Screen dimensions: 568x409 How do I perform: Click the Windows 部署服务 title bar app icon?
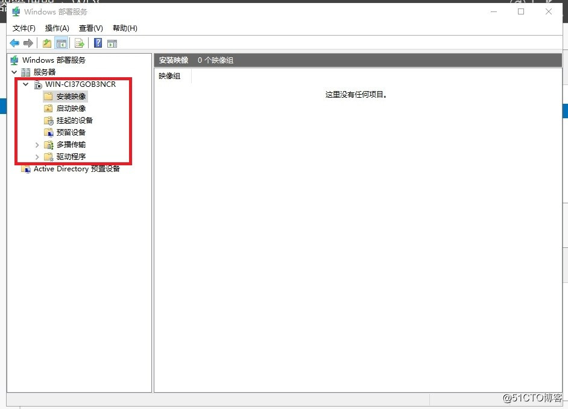(x=16, y=12)
